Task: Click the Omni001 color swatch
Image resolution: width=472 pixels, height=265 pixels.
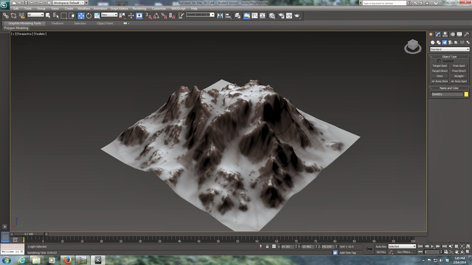Action: coord(466,94)
